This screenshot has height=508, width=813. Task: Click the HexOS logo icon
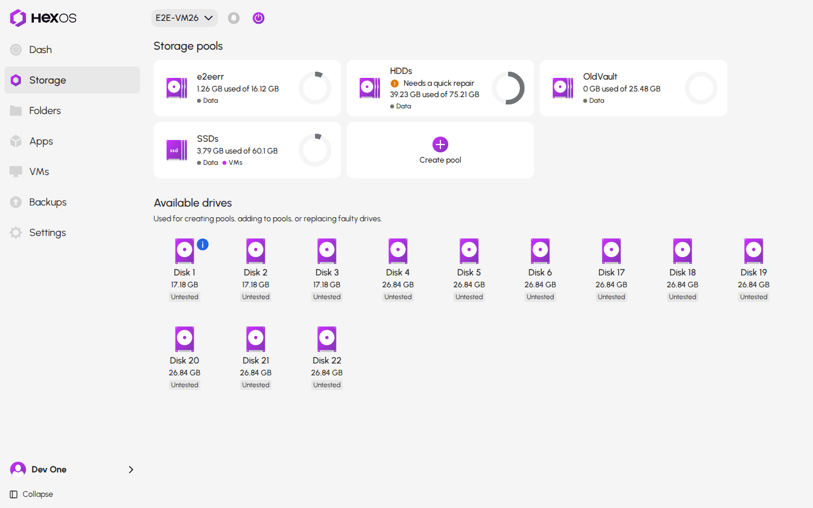[x=18, y=18]
